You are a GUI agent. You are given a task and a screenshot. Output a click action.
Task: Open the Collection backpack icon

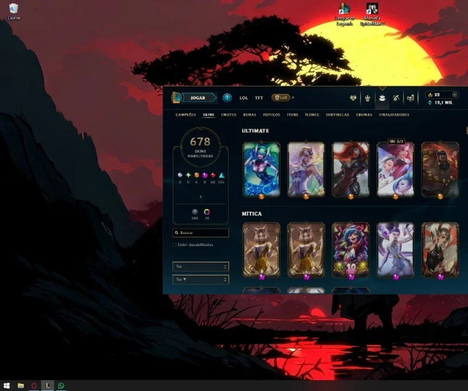point(382,98)
